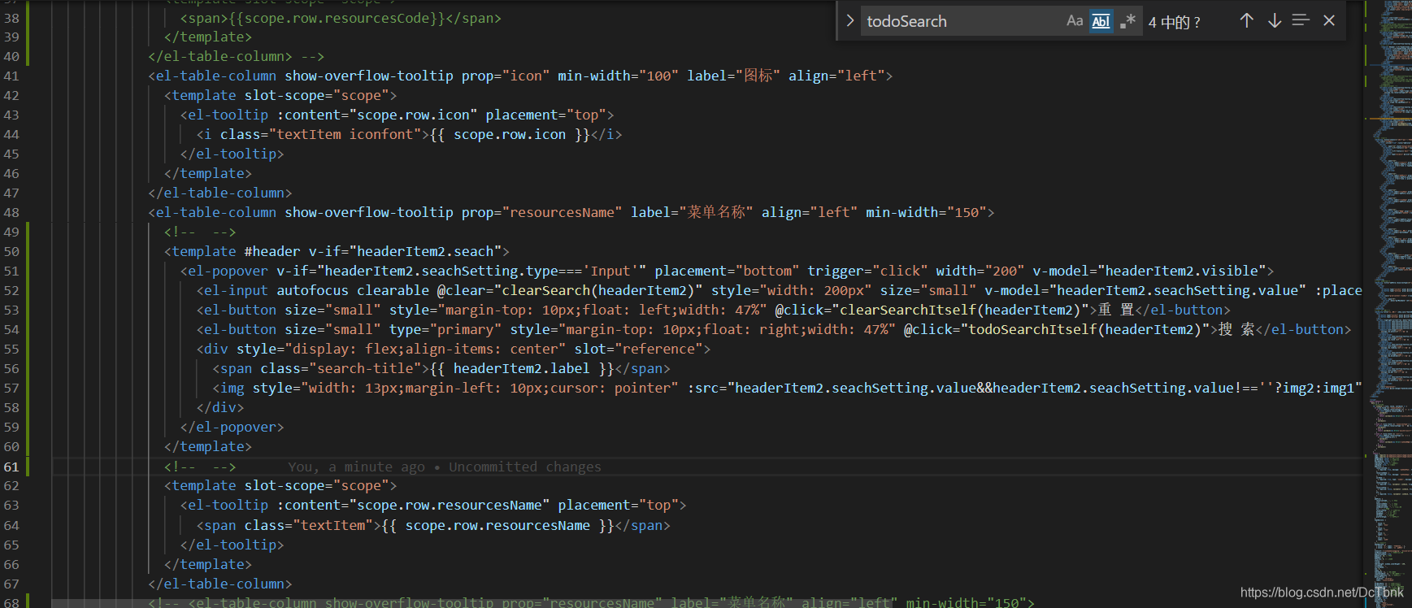
Task: Click 'You, a minute ago' blame annotation
Action: click(x=356, y=467)
